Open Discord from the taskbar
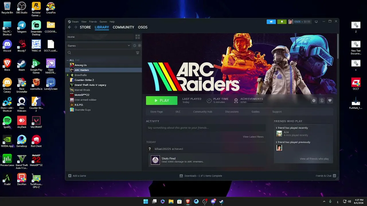 click(213, 201)
